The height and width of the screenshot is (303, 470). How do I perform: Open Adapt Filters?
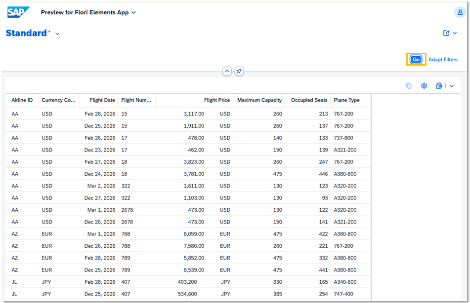click(443, 59)
